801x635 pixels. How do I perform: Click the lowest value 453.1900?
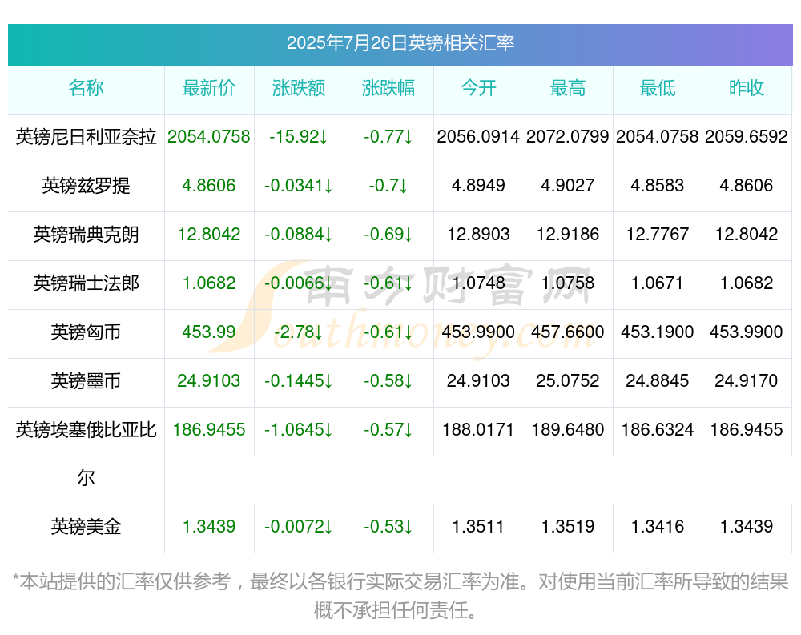[x=658, y=332]
